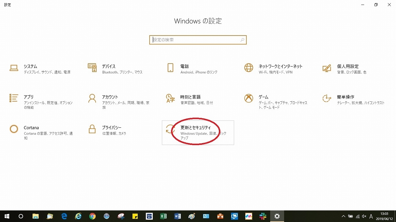The image size is (396, 222).
Task: Launch Google Chrome from the taskbar
Action: [x=92, y=216]
